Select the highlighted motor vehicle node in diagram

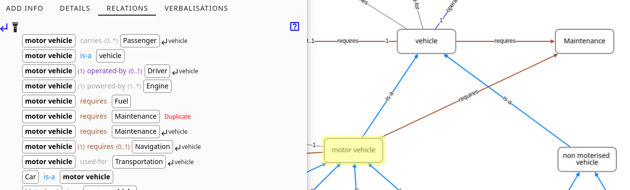353,150
